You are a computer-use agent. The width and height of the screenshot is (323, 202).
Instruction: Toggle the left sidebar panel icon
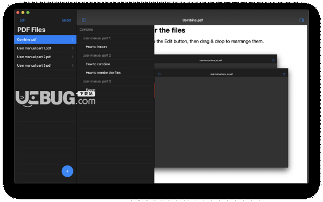click(x=84, y=20)
